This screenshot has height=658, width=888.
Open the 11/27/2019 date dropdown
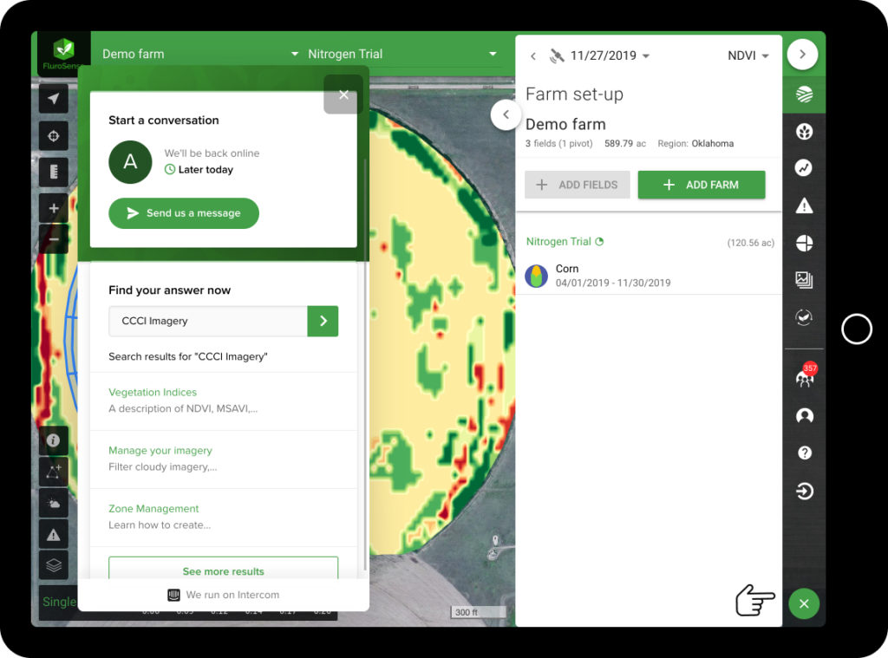click(x=610, y=55)
